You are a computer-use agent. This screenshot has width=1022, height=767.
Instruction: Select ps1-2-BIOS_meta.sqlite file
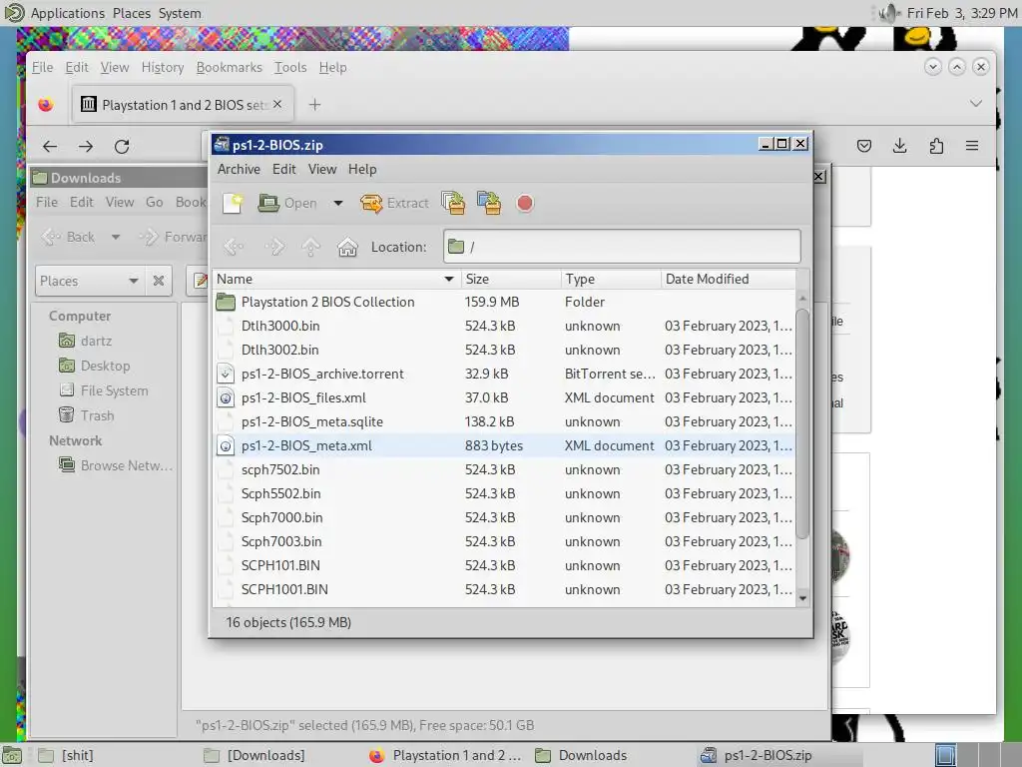coord(504,422)
